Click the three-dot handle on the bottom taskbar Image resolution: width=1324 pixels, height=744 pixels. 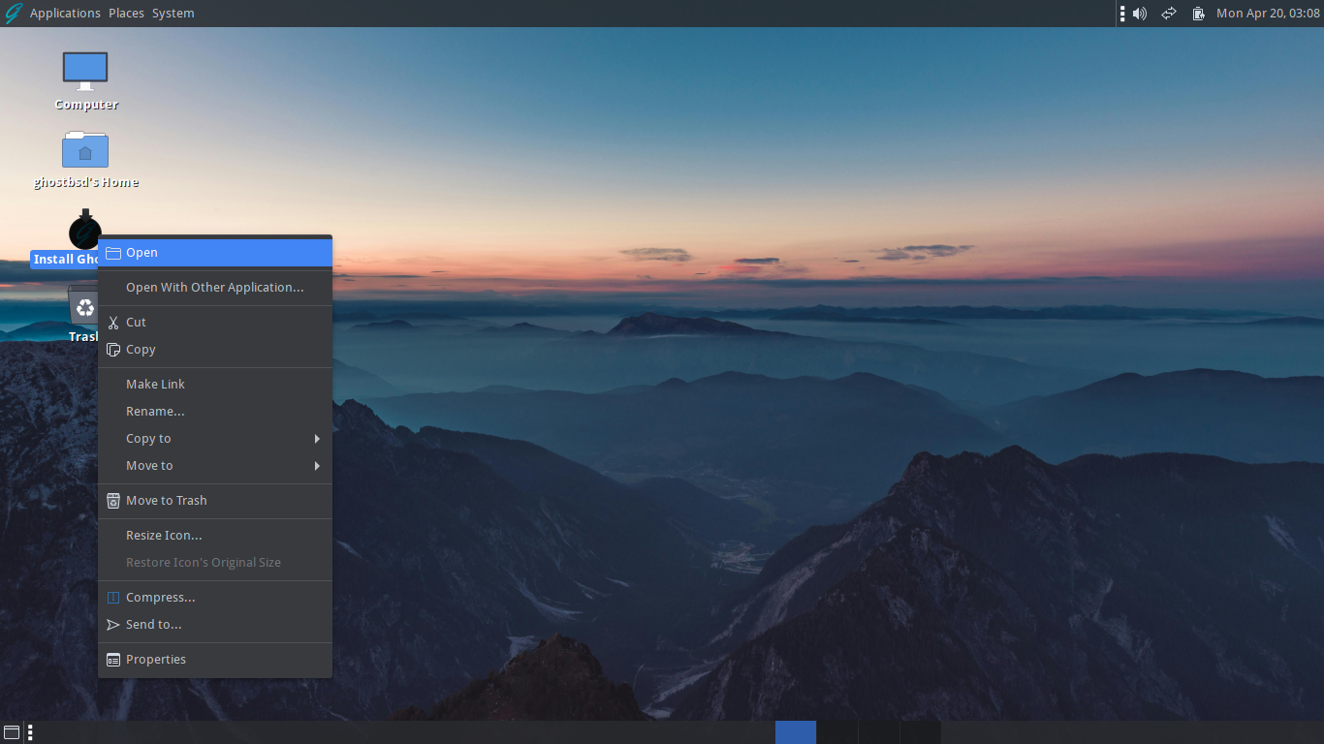pyautogui.click(x=29, y=732)
